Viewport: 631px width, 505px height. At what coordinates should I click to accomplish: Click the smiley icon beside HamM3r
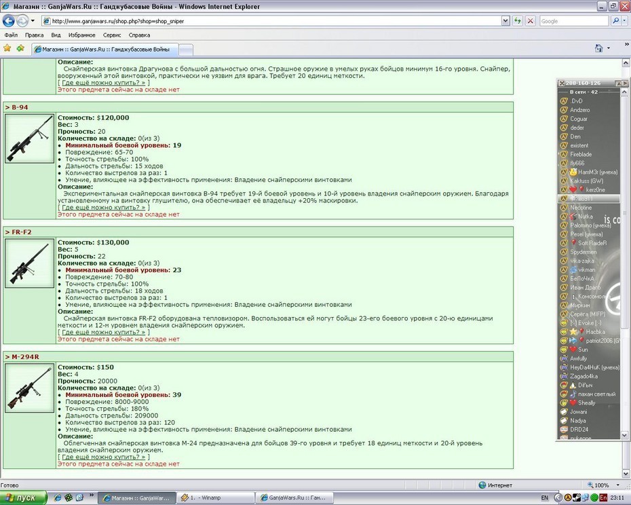(x=573, y=172)
